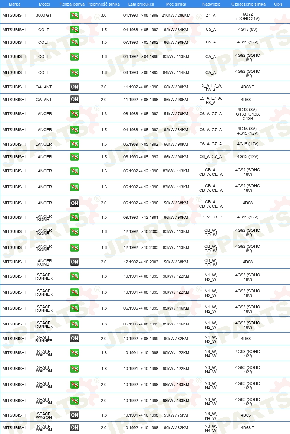Click the petrol icon for COLT 66kW / 90KM
290x434 pixels.
click(74, 42)
